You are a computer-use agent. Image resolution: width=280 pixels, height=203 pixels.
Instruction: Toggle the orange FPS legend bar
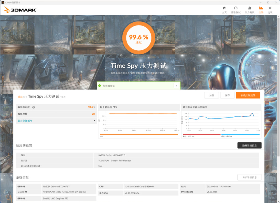point(139,134)
